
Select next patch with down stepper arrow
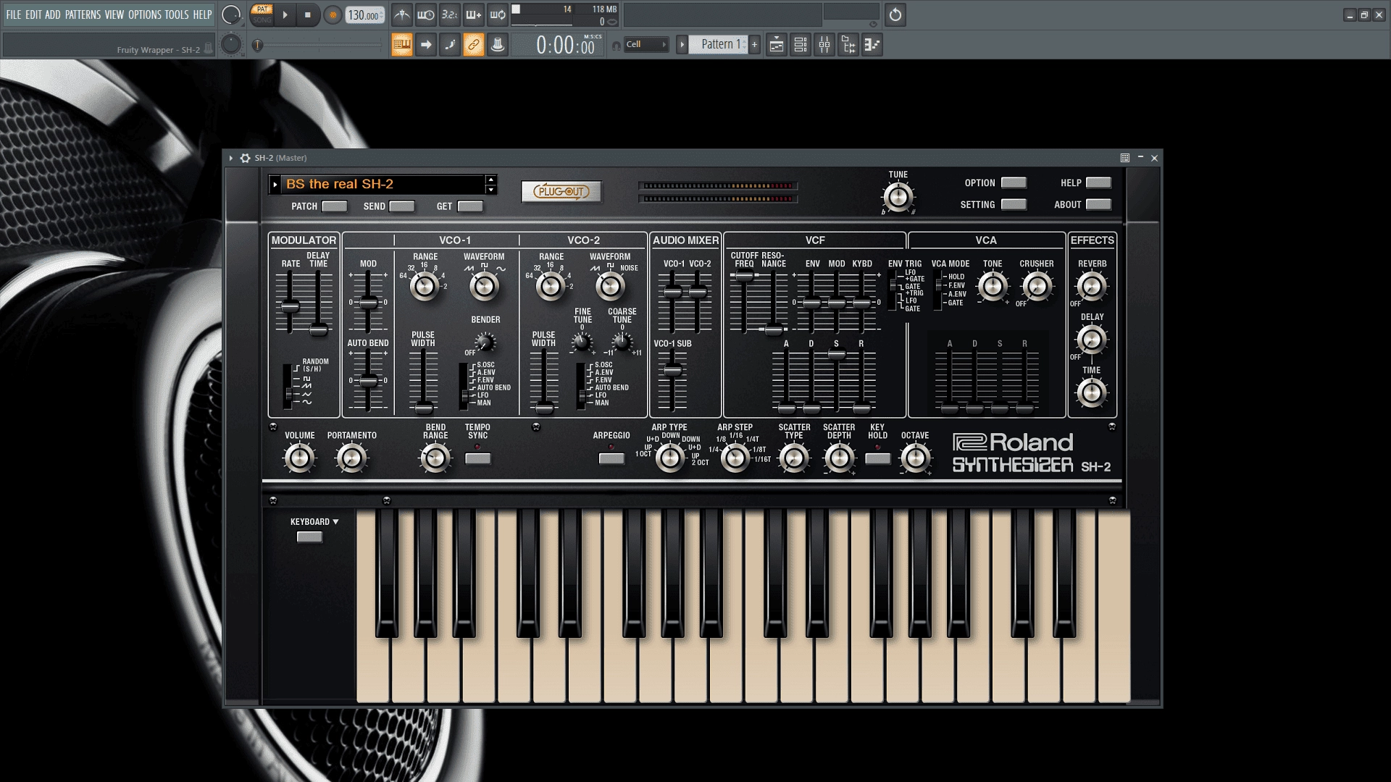[491, 190]
